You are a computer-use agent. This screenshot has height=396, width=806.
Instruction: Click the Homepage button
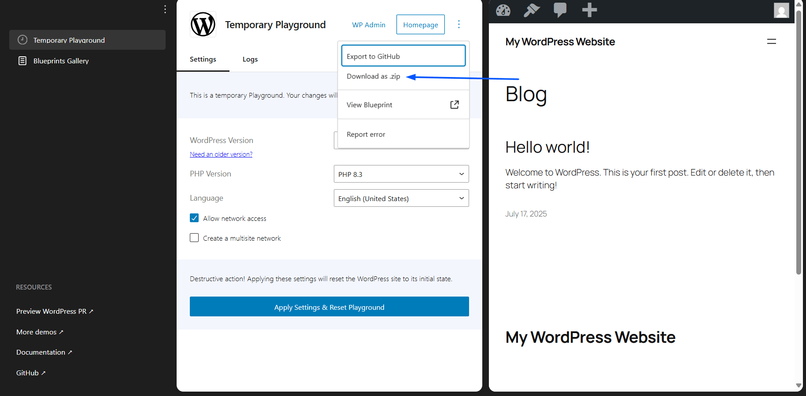[x=421, y=25]
